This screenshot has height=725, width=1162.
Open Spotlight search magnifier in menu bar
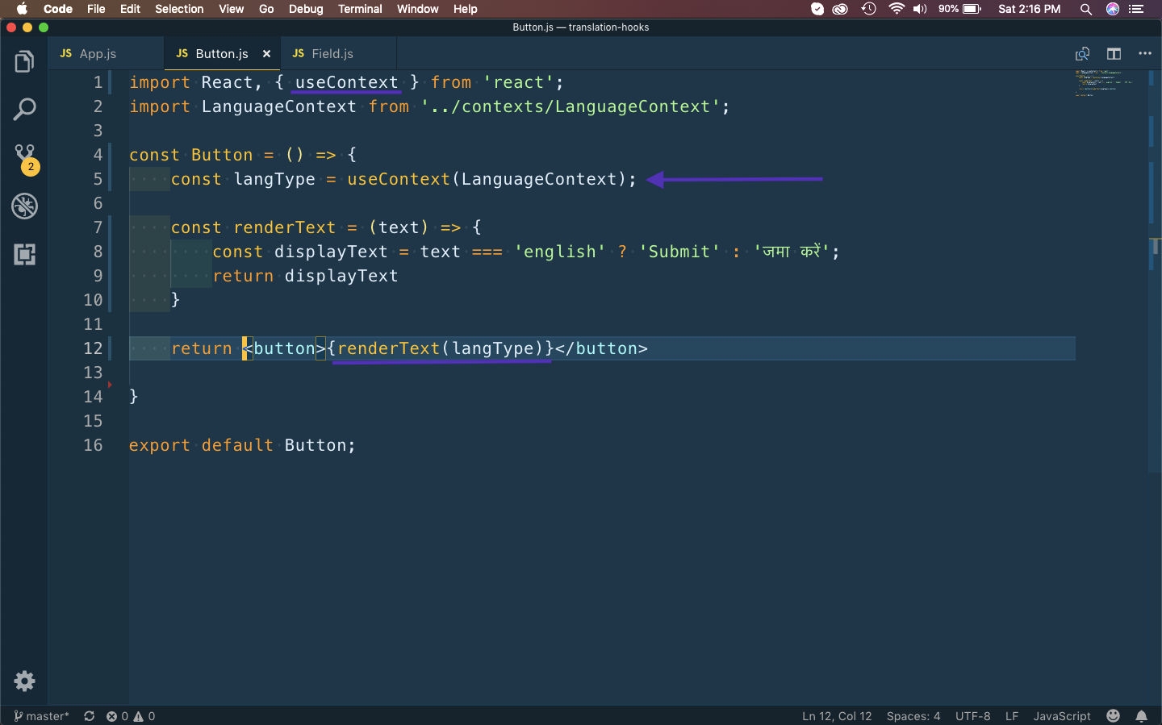tap(1086, 9)
